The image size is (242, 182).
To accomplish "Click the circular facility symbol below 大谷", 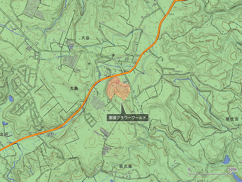I will [114, 55].
